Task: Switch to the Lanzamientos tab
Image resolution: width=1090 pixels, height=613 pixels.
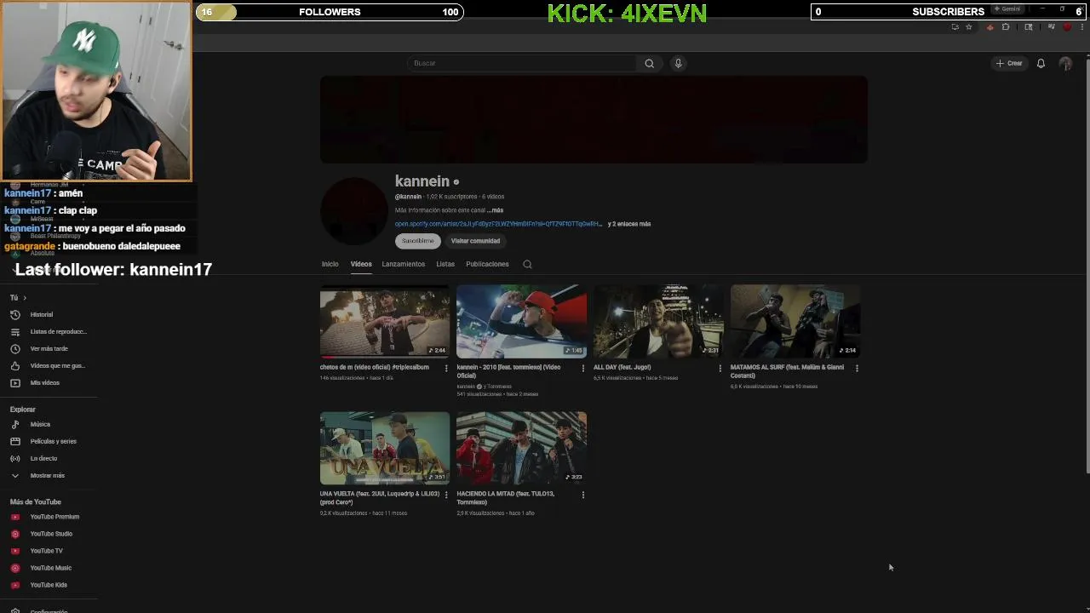Action: tap(403, 264)
